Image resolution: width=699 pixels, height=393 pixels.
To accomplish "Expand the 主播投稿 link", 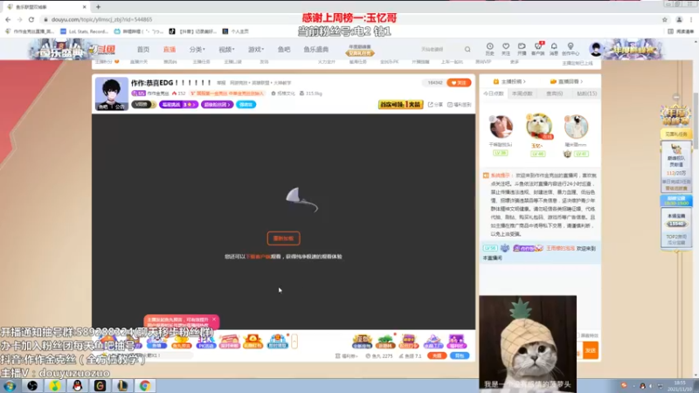I will coord(509,81).
